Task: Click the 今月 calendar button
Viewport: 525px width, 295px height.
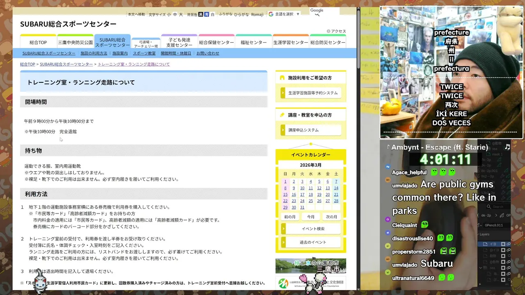Action: (310, 217)
